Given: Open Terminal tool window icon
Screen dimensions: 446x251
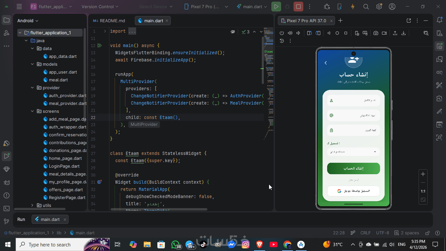Looking at the screenshot, I should click(6, 209).
